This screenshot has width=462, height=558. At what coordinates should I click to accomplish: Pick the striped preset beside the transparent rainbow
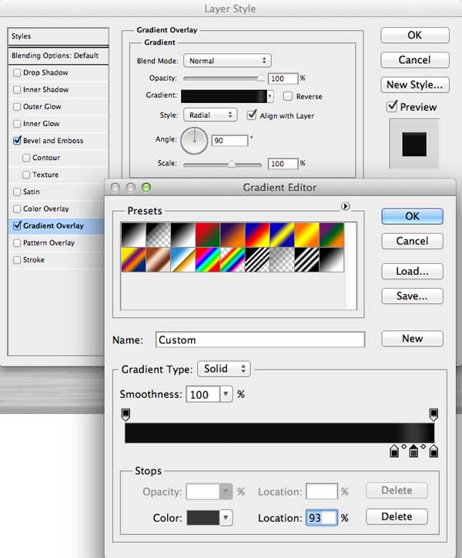coord(257,260)
